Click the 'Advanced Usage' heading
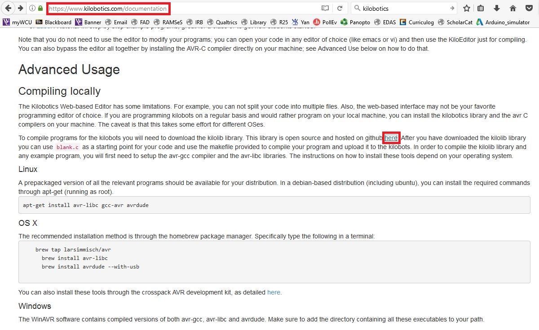 (69, 70)
